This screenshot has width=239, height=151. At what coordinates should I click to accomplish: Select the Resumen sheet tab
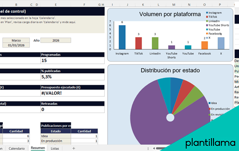click(x=38, y=148)
